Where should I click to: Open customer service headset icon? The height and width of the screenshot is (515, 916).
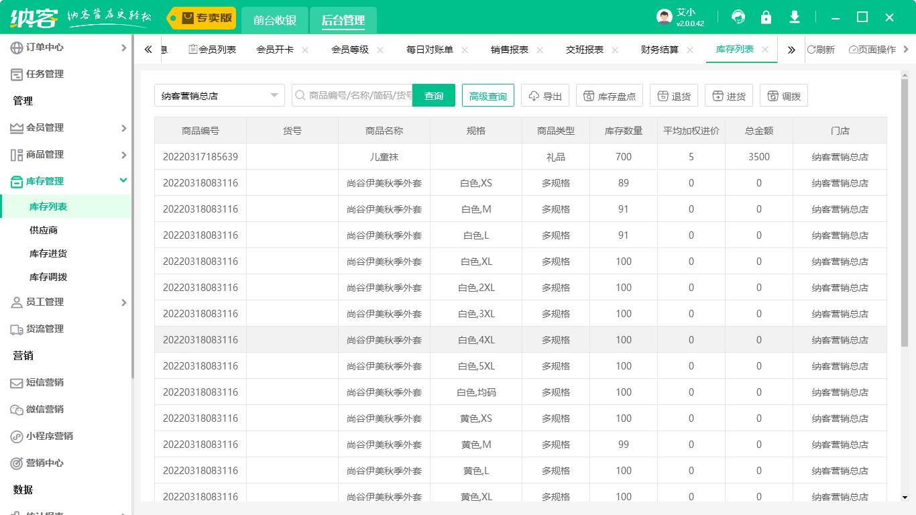pos(738,17)
